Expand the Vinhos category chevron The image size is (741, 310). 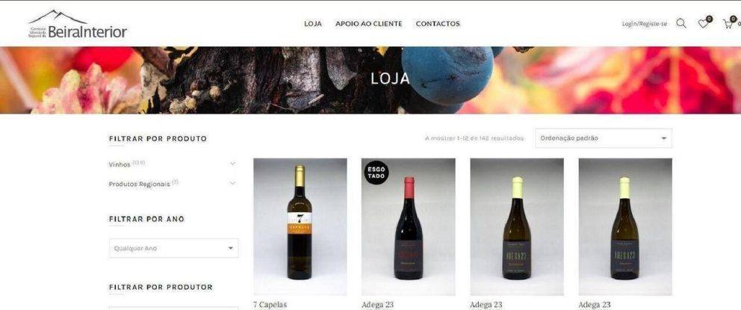pos(232,164)
